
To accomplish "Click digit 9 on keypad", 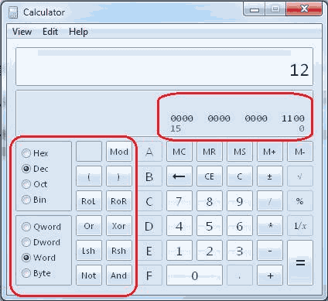I will (x=240, y=201).
